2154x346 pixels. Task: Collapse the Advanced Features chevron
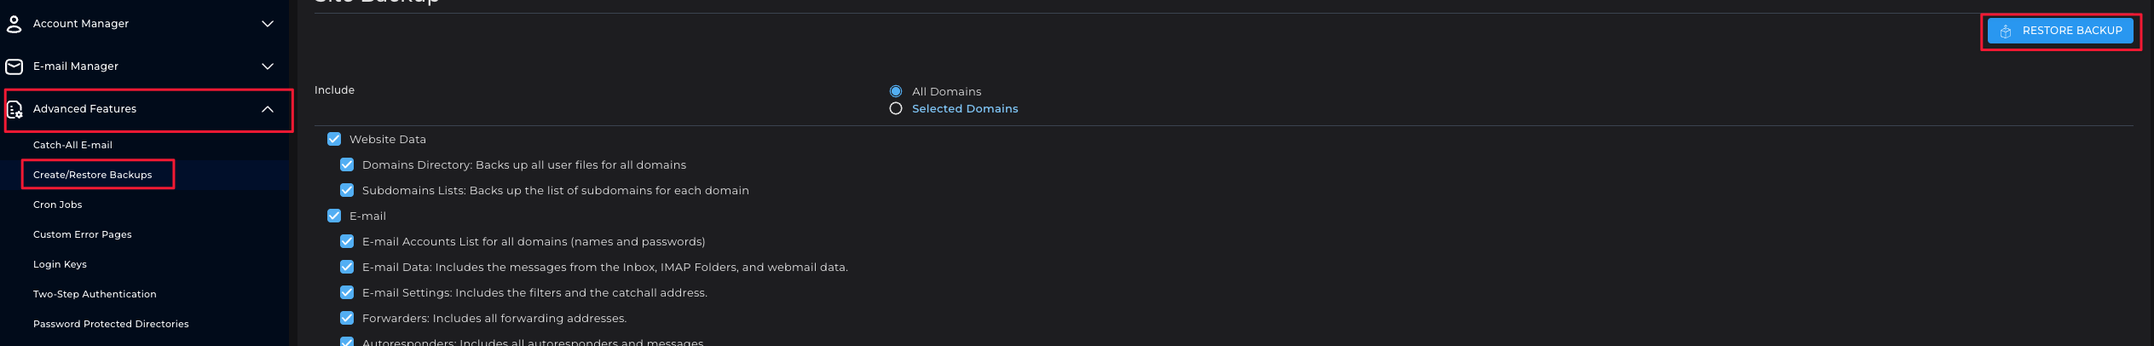click(x=268, y=109)
